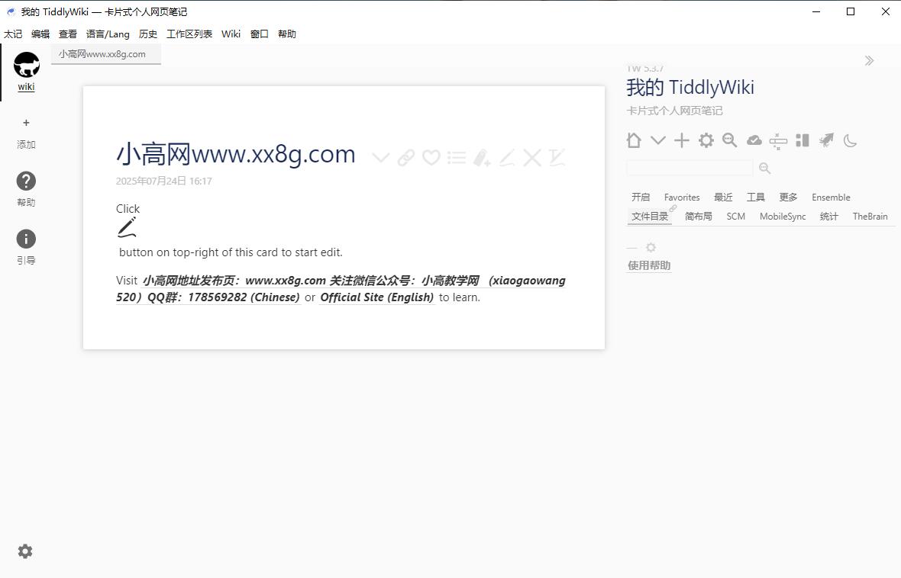Click the link icon on tiddler toolbar
This screenshot has height=578, width=901.
pyautogui.click(x=405, y=157)
